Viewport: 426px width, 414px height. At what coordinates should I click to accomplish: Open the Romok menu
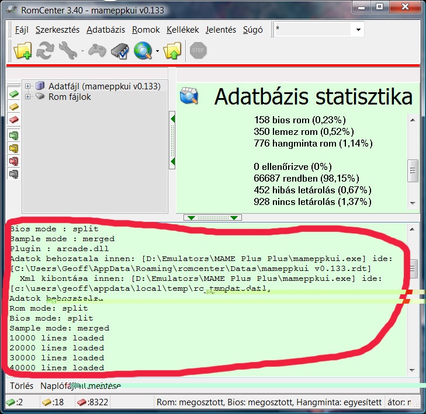point(146,30)
